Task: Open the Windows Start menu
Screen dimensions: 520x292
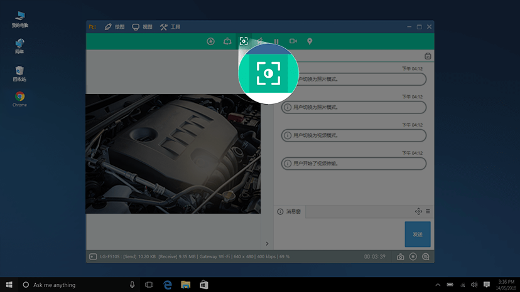Action: [x=9, y=284]
